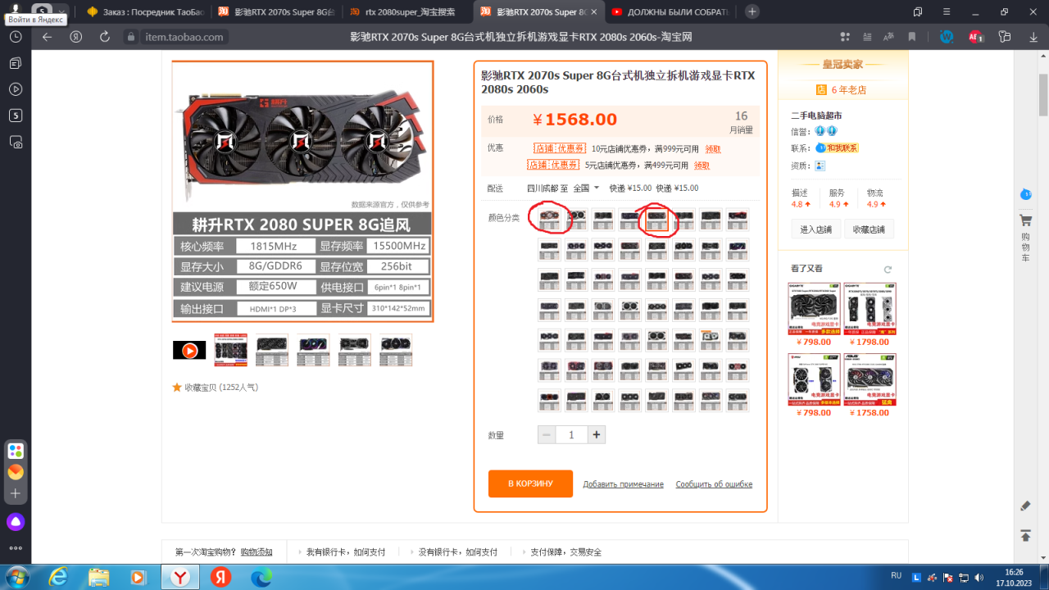Translate the page with the translator icon
This screenshot has height=590, width=1049.
point(888,37)
